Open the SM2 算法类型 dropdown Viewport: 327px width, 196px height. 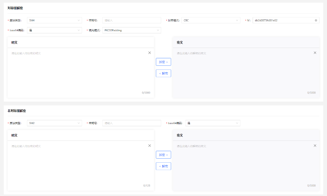point(54,123)
